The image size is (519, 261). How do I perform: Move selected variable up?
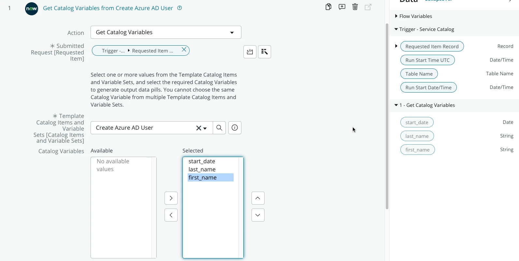(258, 198)
